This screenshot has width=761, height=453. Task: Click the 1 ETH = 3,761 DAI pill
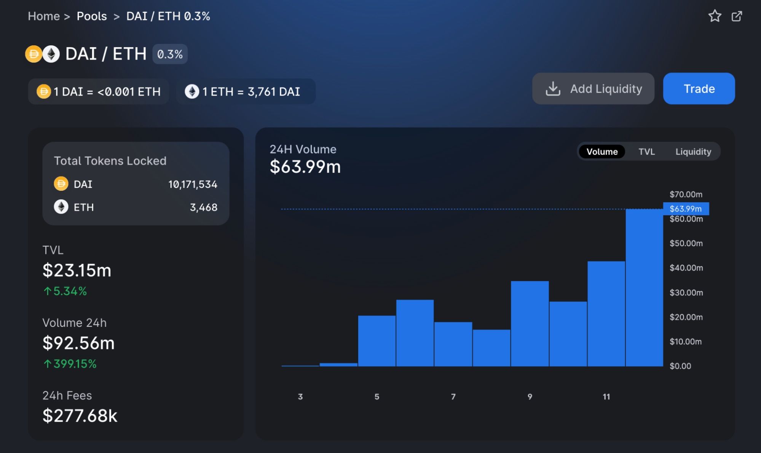coord(246,91)
